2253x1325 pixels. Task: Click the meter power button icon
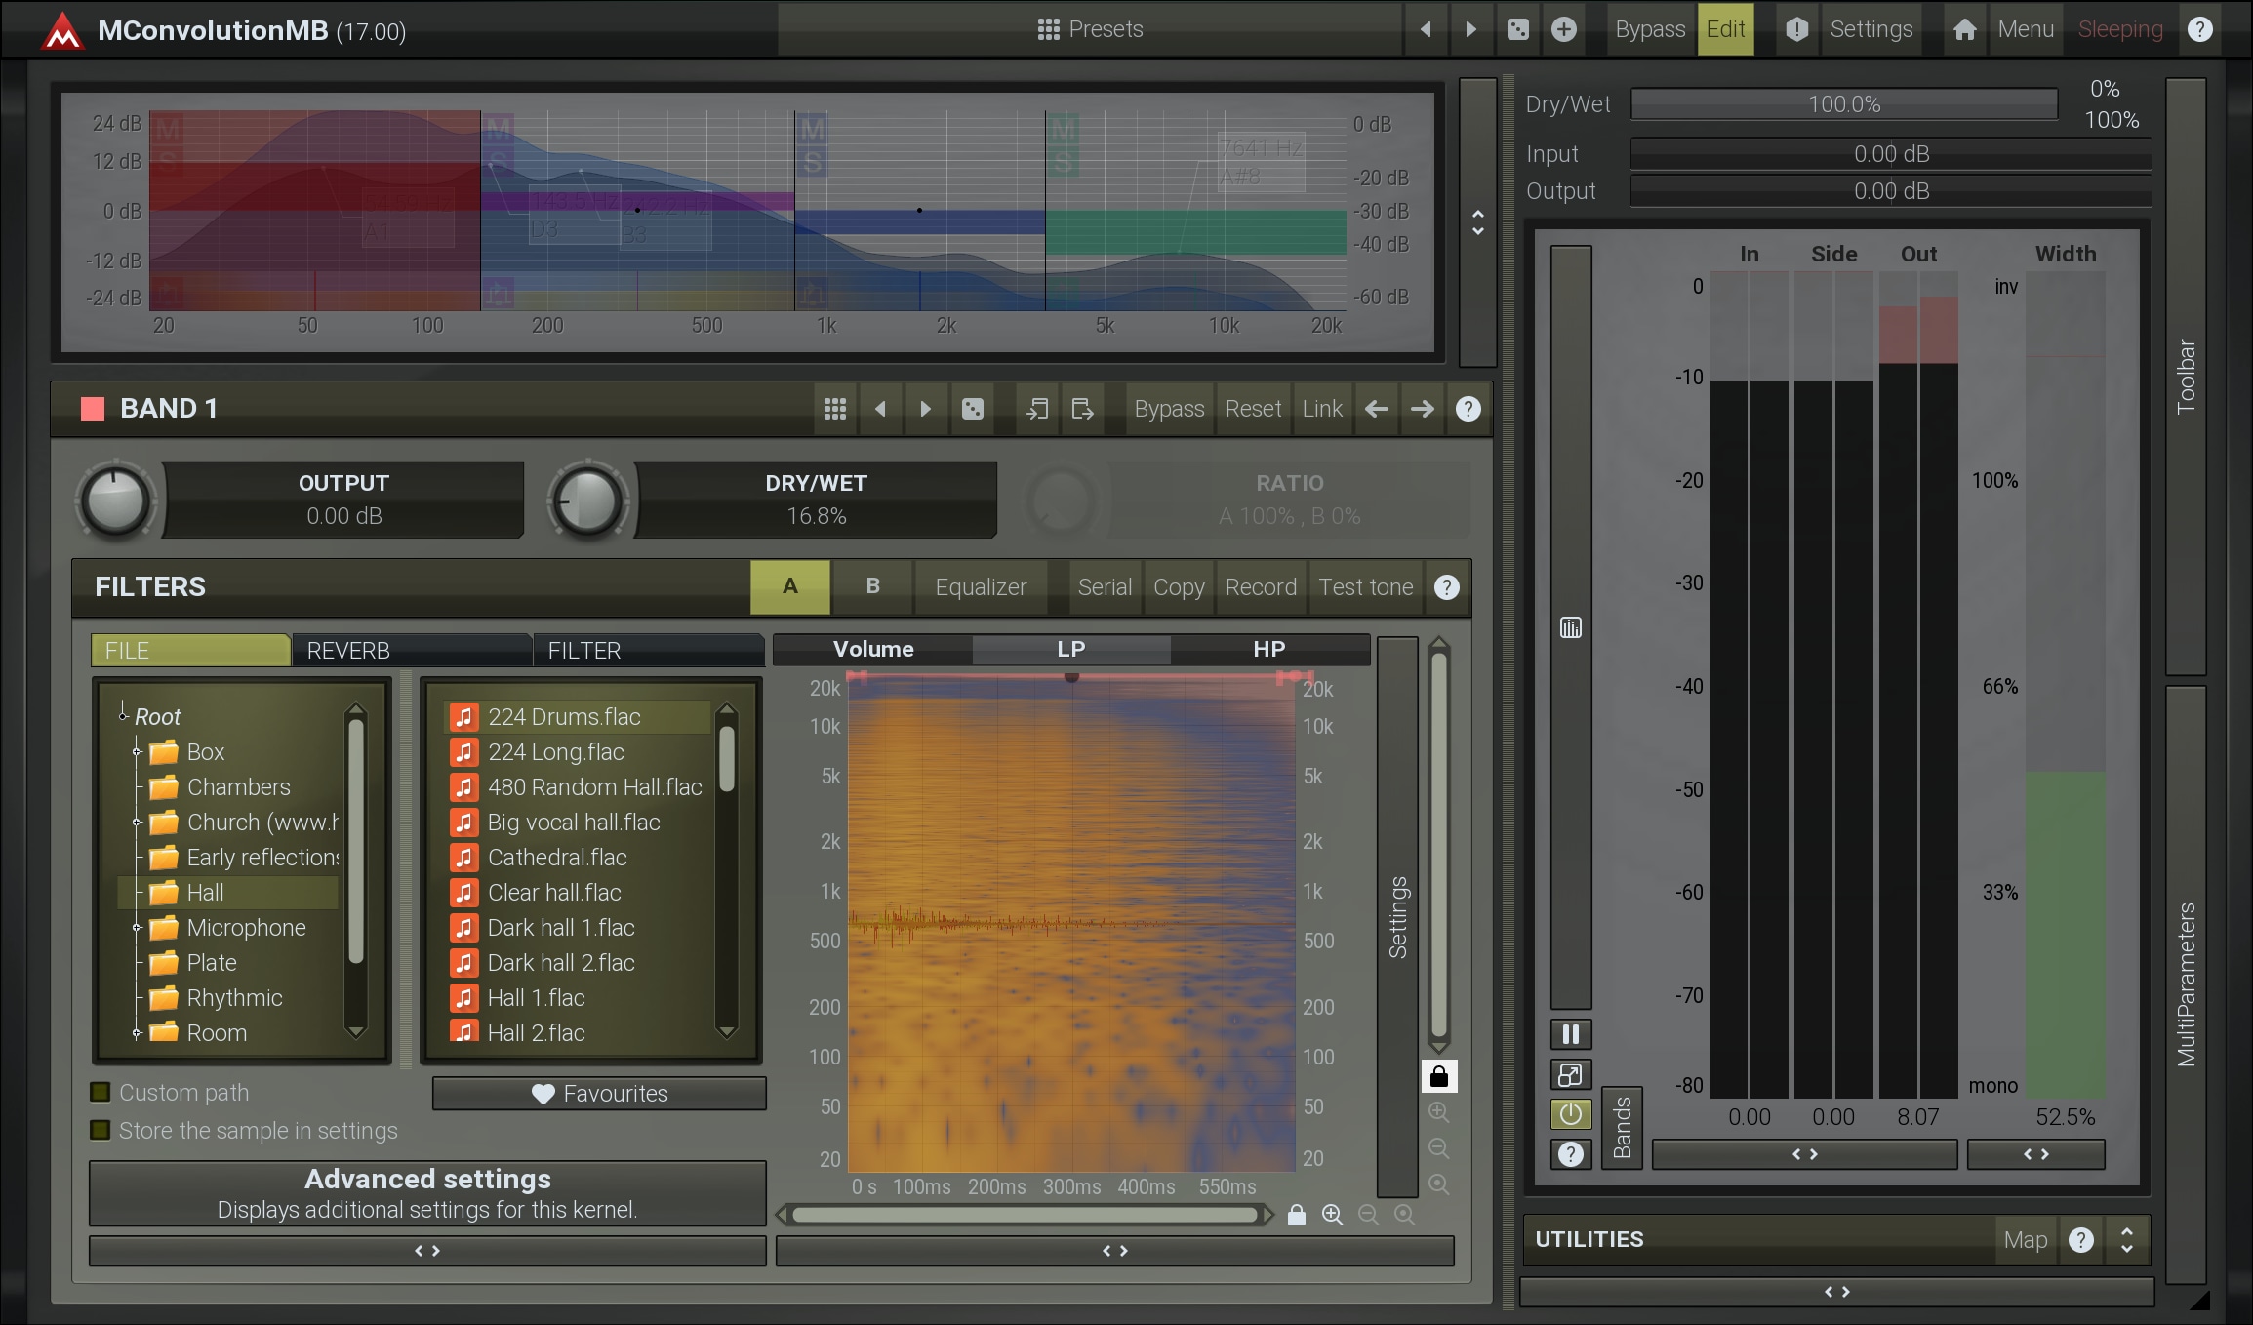point(1570,1114)
